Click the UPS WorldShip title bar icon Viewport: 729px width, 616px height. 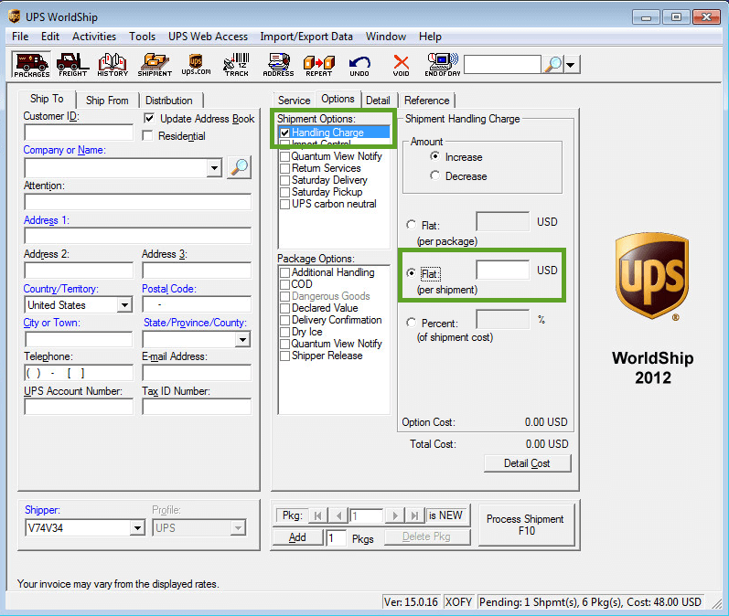15,16
